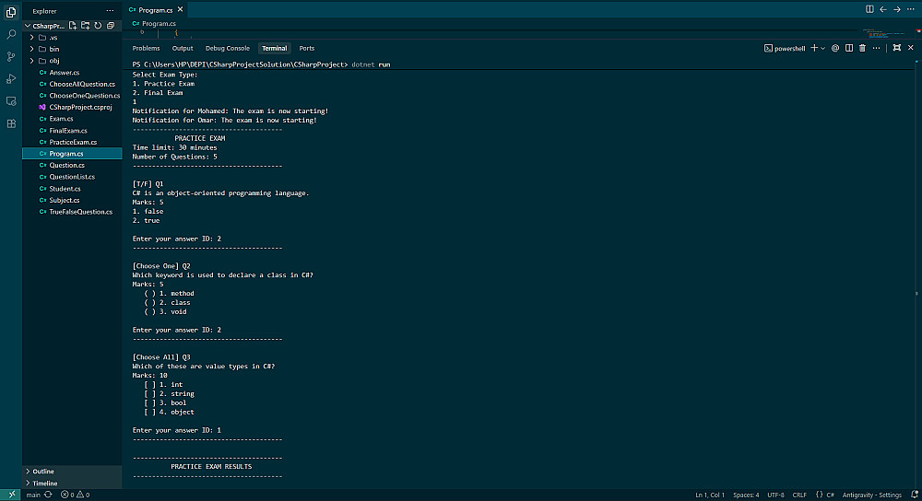Select Program.cs in the Explorer tree
This screenshot has height=501, width=922.
click(x=72, y=153)
